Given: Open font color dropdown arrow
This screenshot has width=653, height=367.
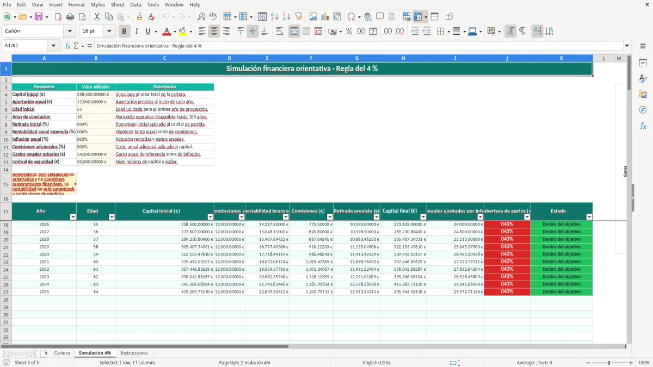Looking at the screenshot, I should point(175,32).
